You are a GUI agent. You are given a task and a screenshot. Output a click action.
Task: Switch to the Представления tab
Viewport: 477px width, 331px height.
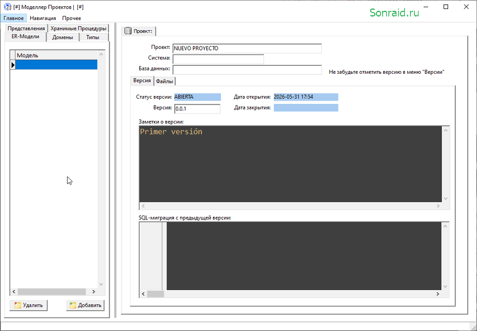26,28
